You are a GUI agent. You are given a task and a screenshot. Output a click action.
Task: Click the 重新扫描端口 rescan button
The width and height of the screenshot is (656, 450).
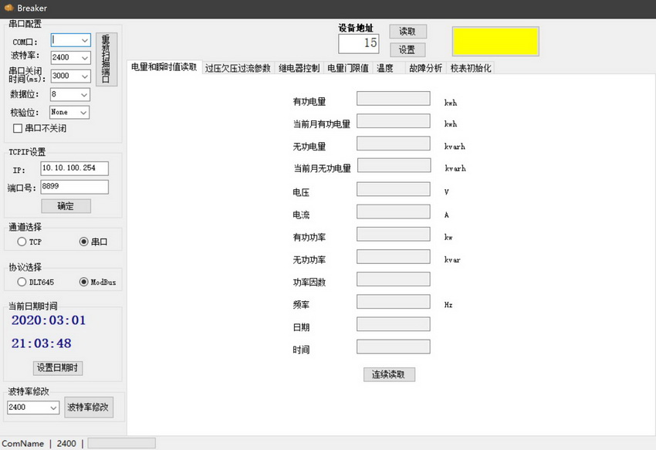(106, 59)
